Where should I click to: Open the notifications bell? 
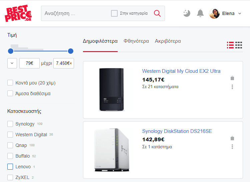click(x=200, y=13)
